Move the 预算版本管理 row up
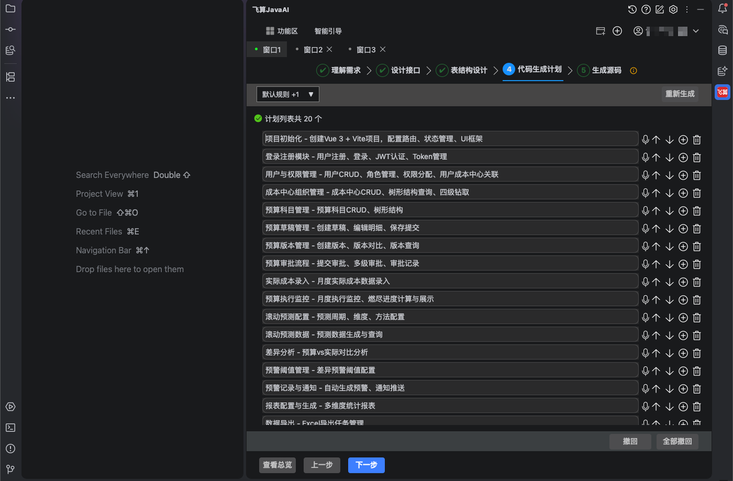Viewport: 733px width, 481px height. click(656, 246)
